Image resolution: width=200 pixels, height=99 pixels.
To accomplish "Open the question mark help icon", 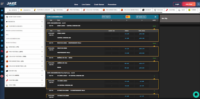I will pyautogui.click(x=2, y=67).
